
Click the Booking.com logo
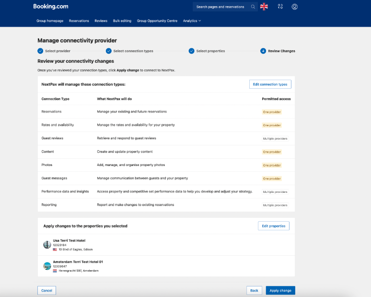[x=51, y=6]
